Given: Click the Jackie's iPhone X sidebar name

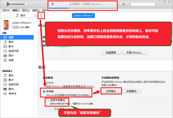Looking at the screenshot, I should [22, 23].
